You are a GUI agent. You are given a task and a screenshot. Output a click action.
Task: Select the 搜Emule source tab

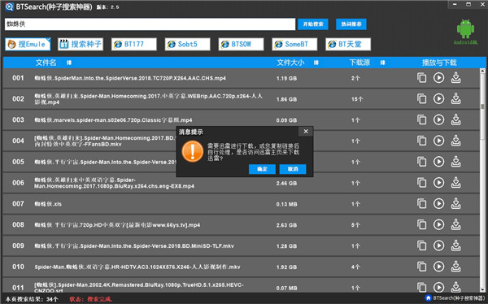(28, 44)
